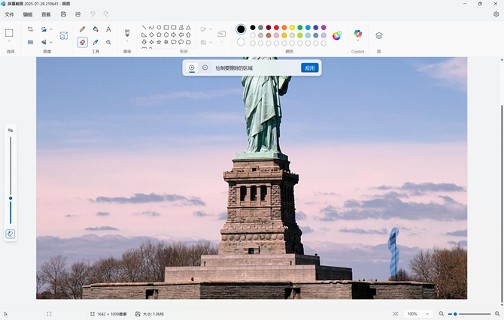Viewport: 504px width, 320px height.
Task: Pick the Pentagon shape
Action: click(159, 35)
